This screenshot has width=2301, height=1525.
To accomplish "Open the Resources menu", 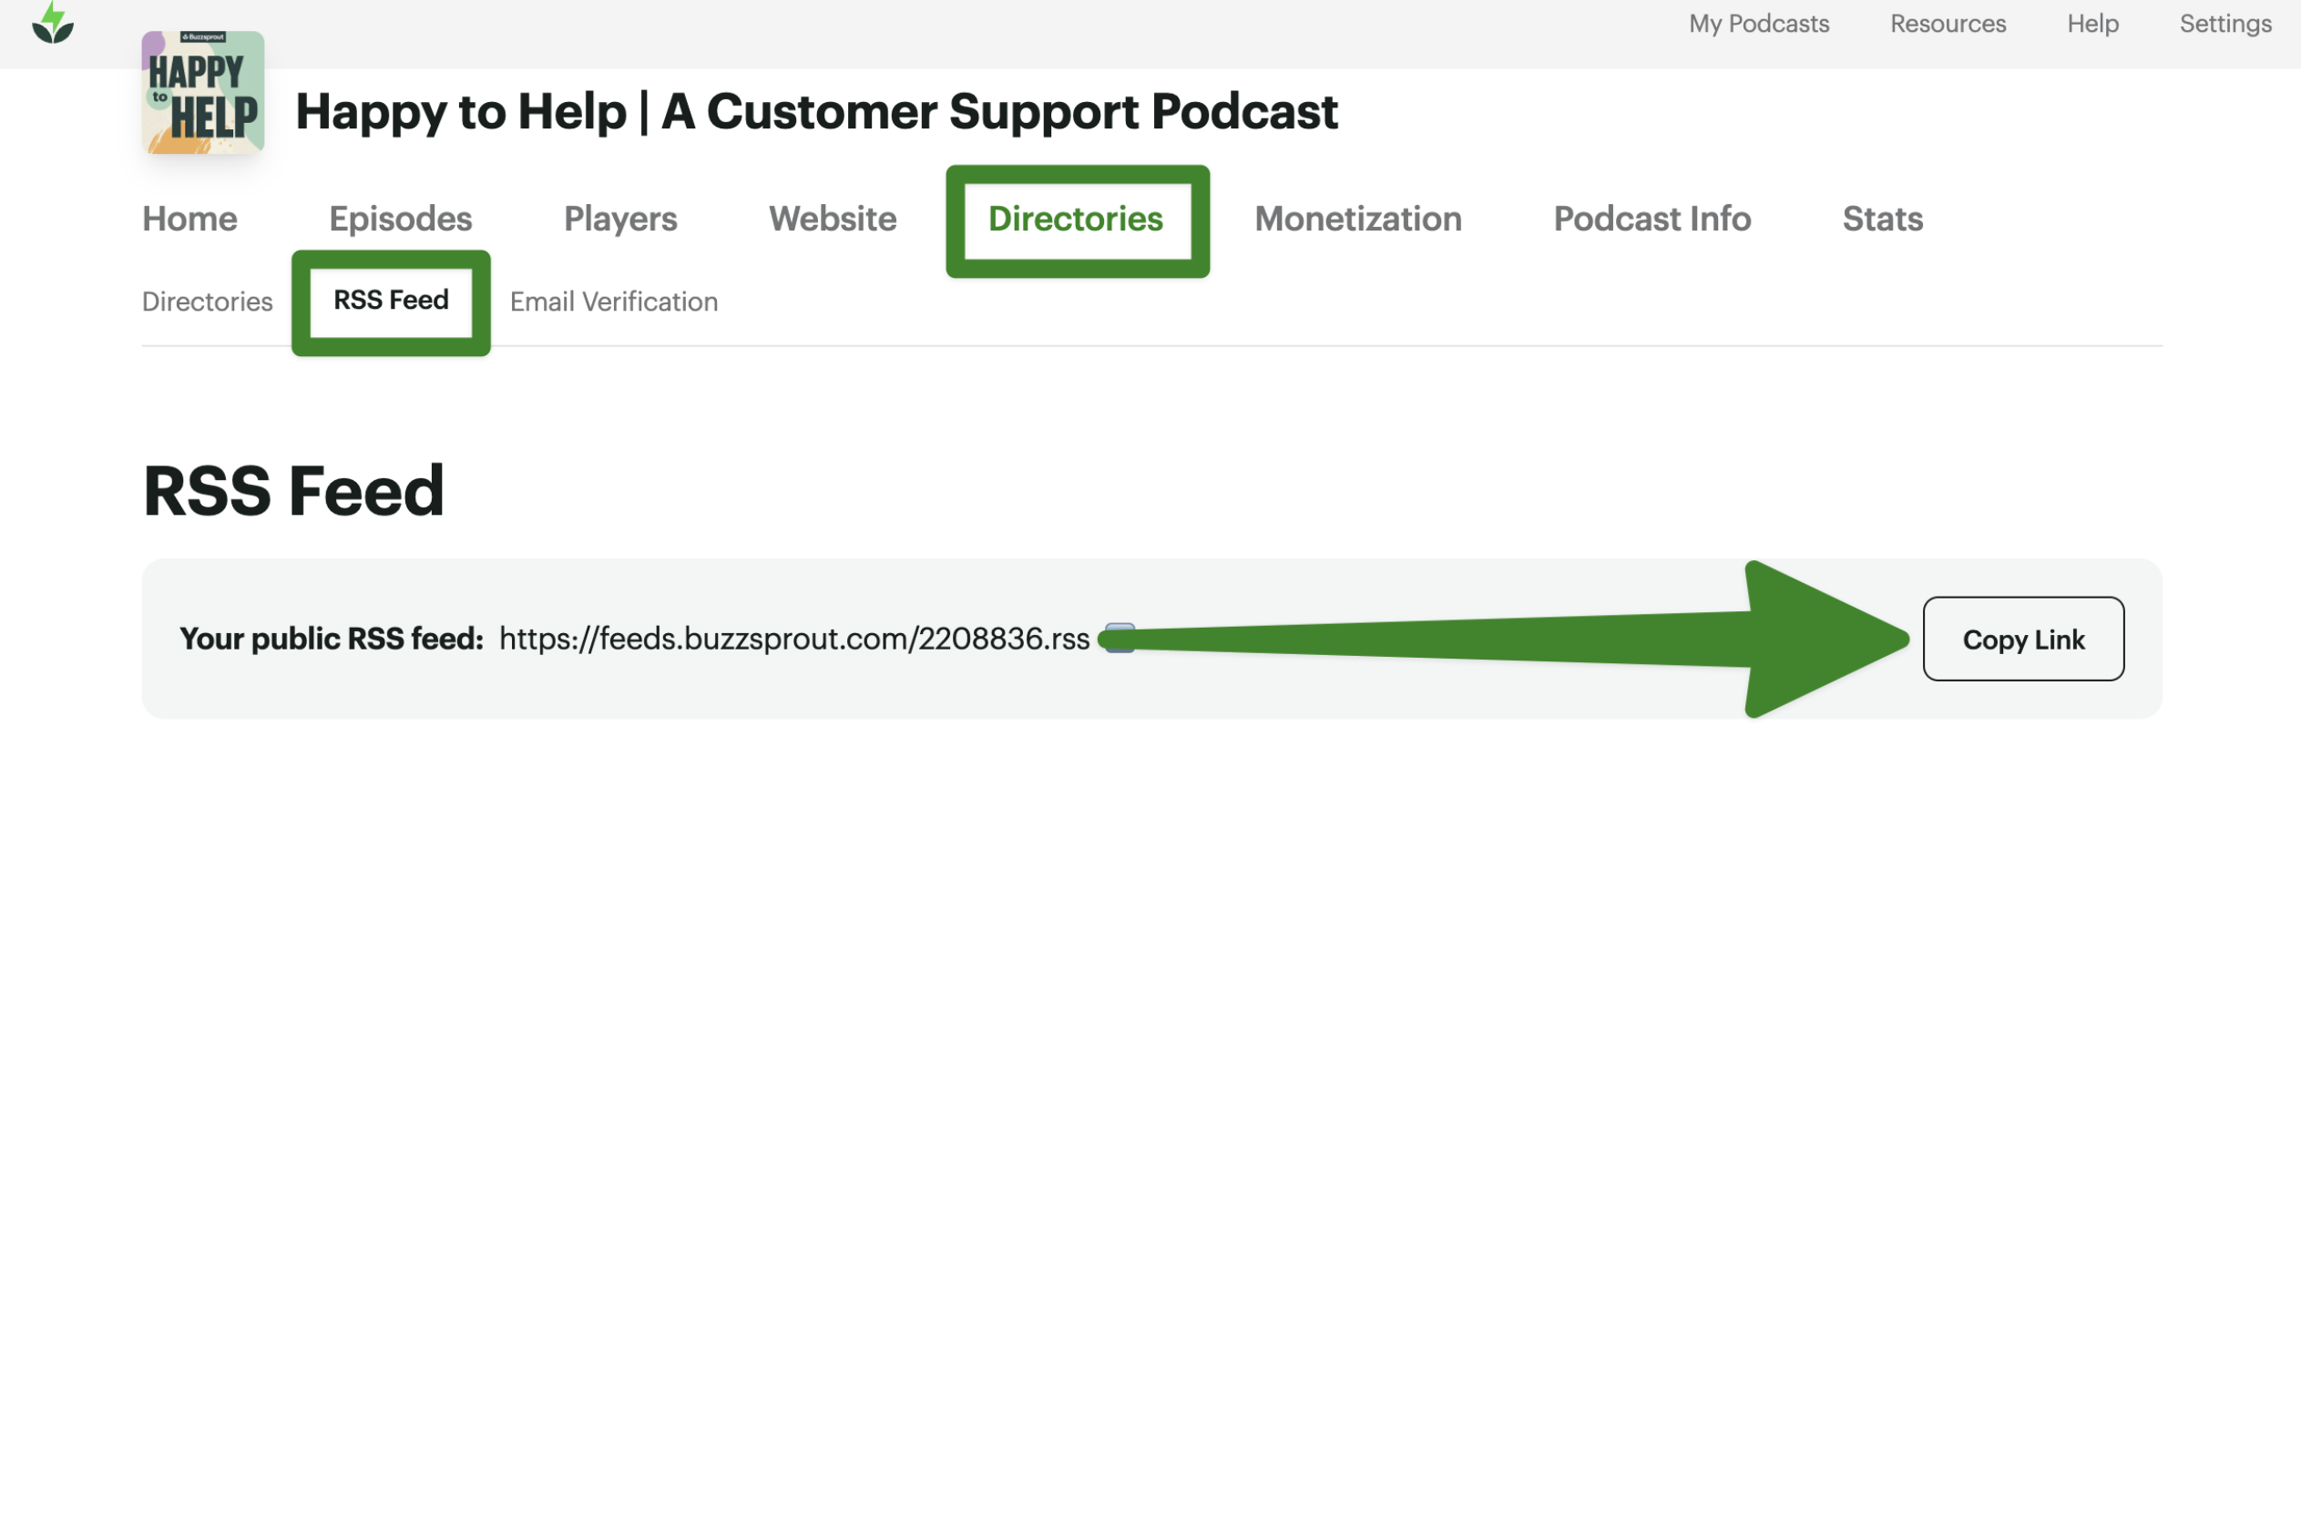I will 1947,24.
